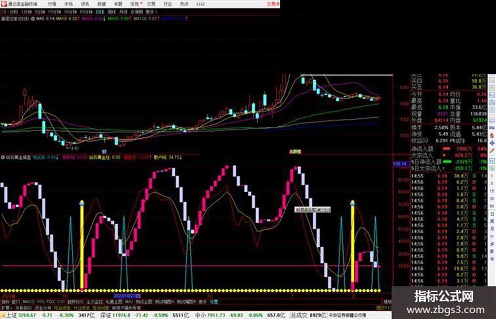Image resolution: width=496 pixels, height=319 pixels.
Task: Click the round icon beside 钻石黄金操盘
Action: pos(3,157)
